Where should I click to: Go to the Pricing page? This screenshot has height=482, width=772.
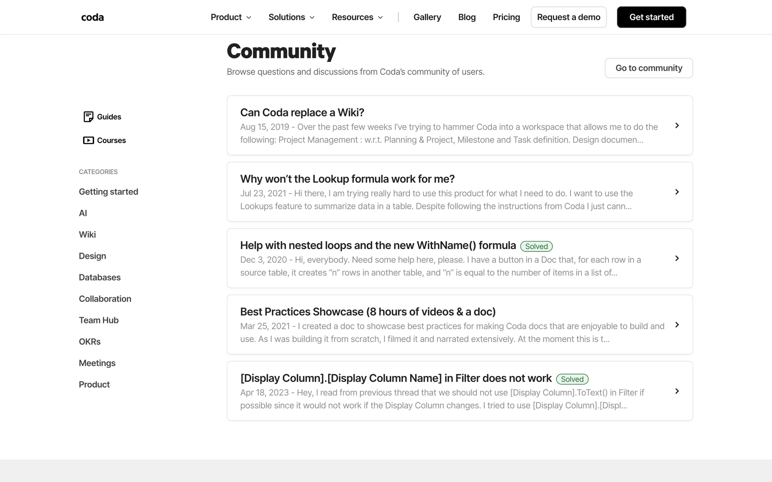506,17
